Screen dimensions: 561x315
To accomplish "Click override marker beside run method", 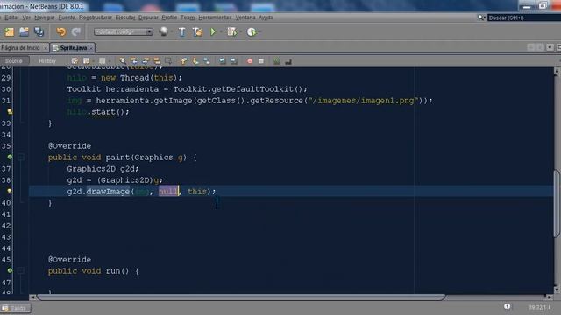I will [10, 270].
